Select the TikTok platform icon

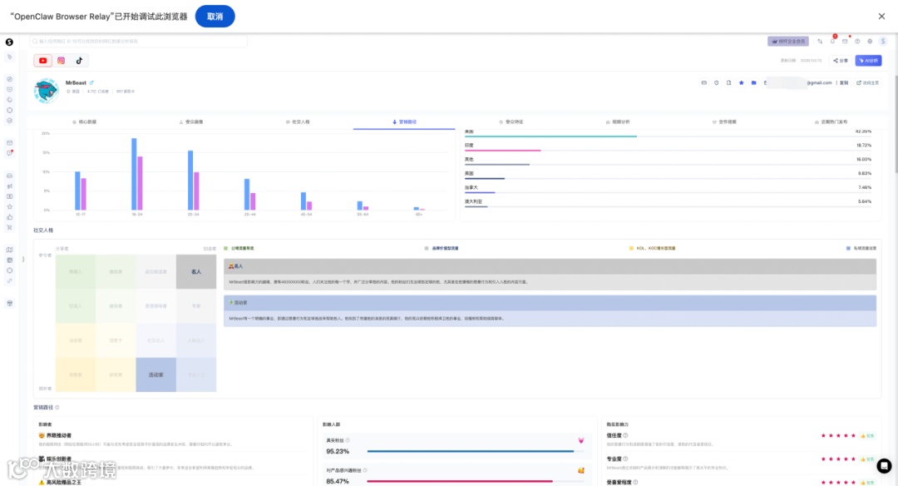click(79, 60)
